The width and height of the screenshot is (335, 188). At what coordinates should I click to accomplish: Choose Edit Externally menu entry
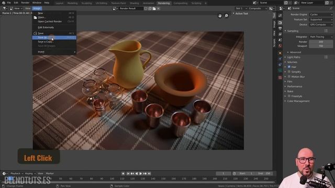click(x=54, y=28)
